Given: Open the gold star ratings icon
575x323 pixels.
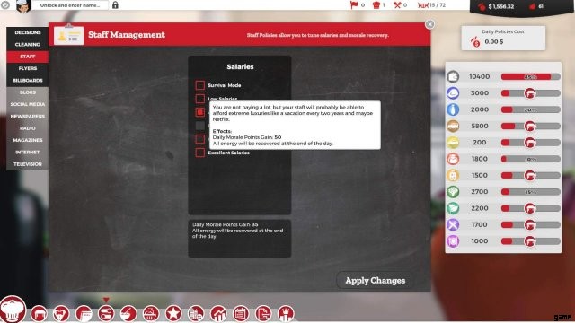Looking at the screenshot, I should click(173, 314).
